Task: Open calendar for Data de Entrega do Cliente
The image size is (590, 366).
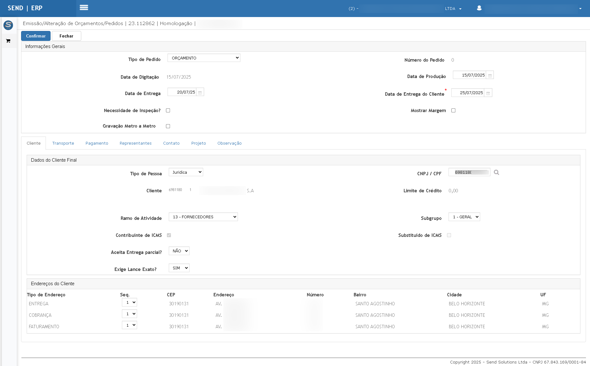Action: pos(488,93)
